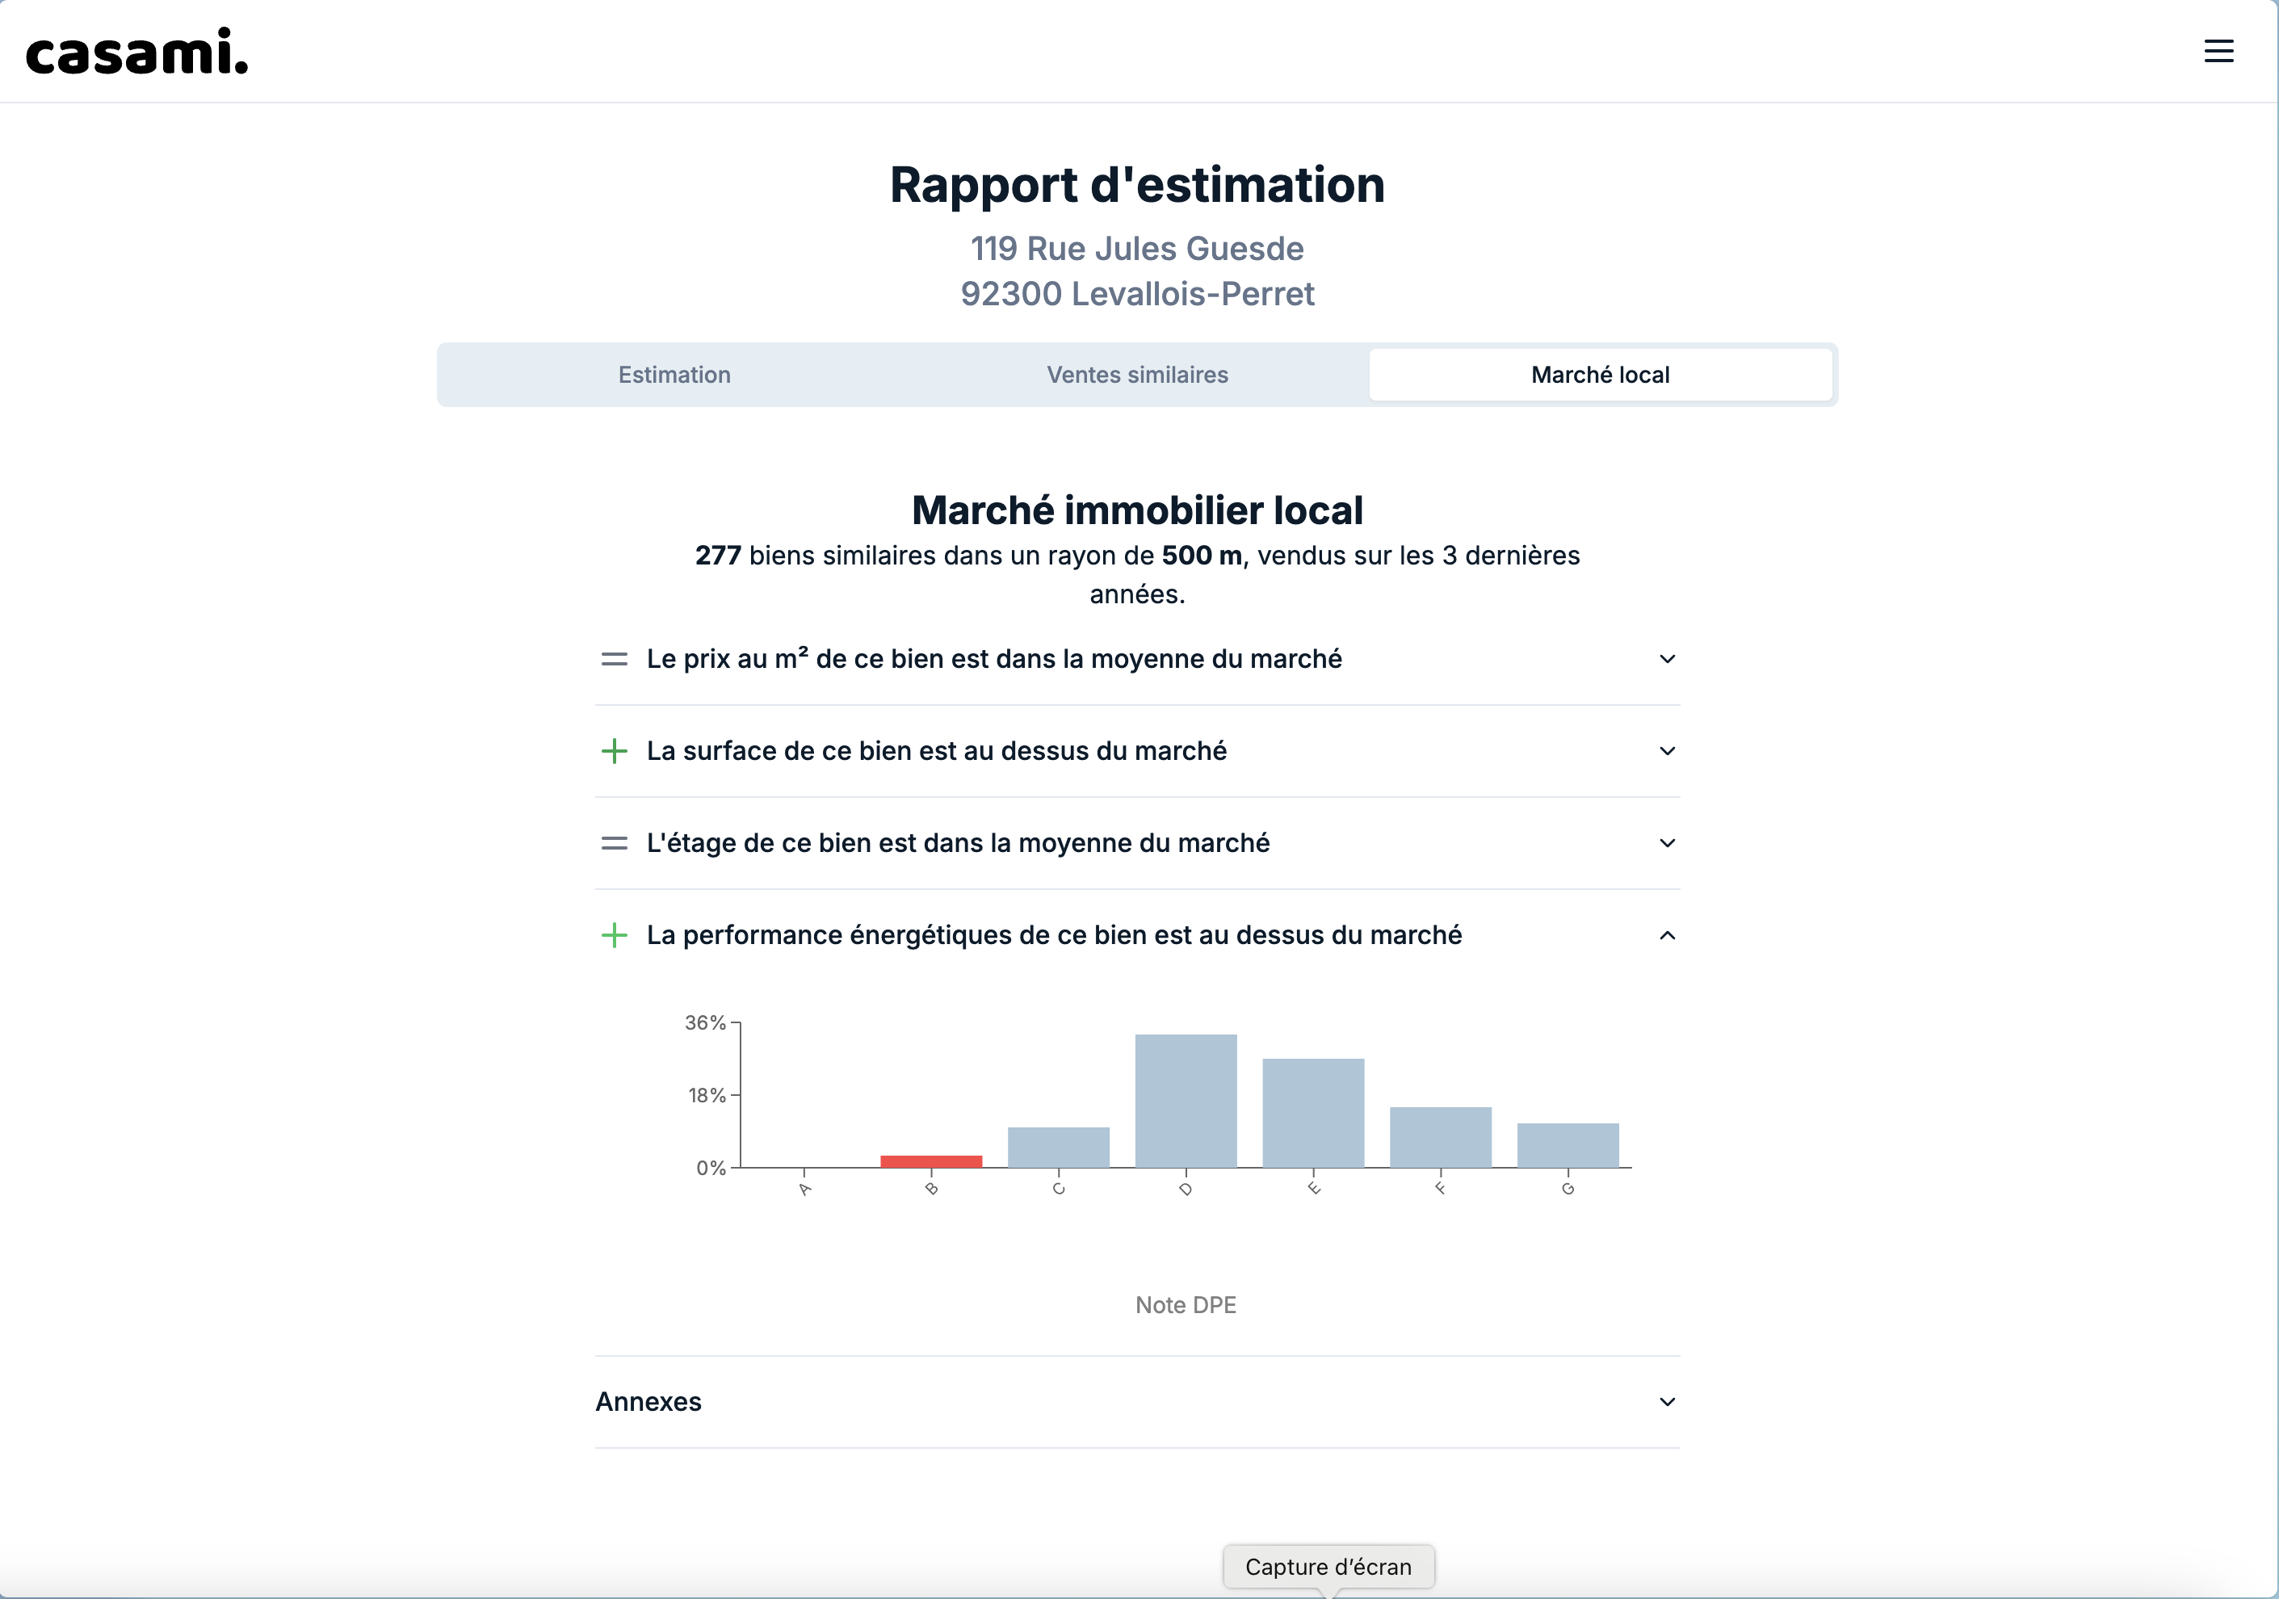
Task: Click the tallest D bar in chart
Action: pos(1186,1101)
